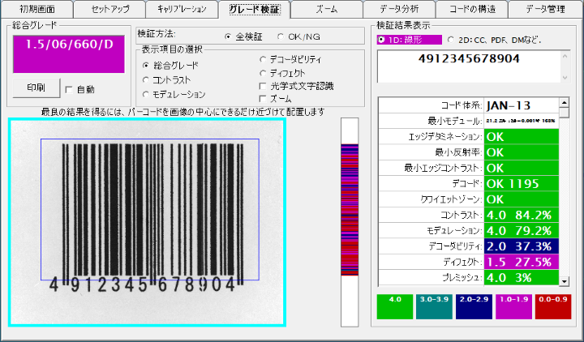Screen dimensions: 584x342
Task: Click the down arrow of decoded data box
Action: (565, 78)
